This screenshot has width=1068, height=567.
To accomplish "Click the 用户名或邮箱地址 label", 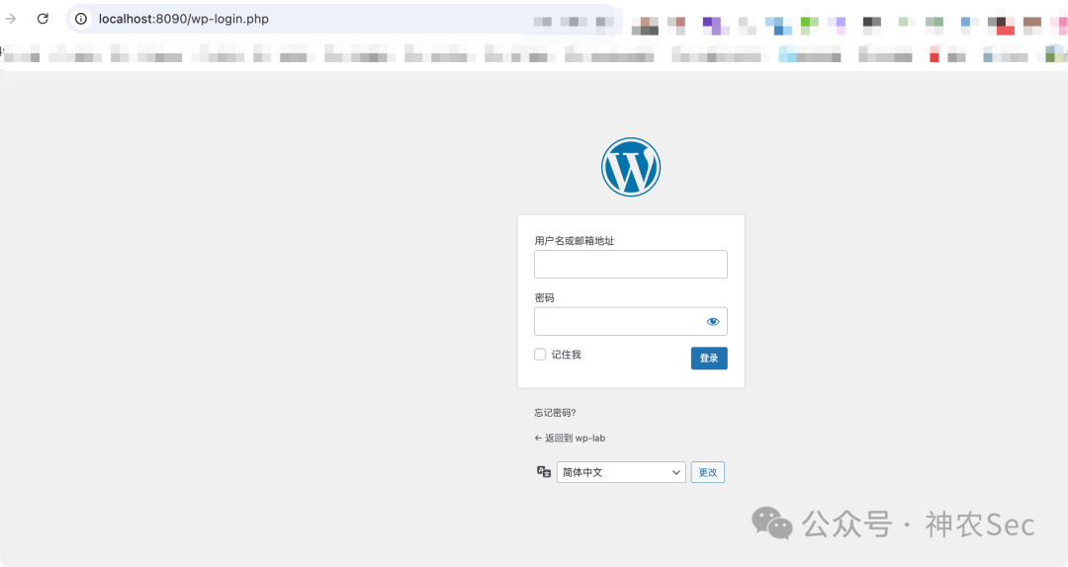I will [575, 240].
